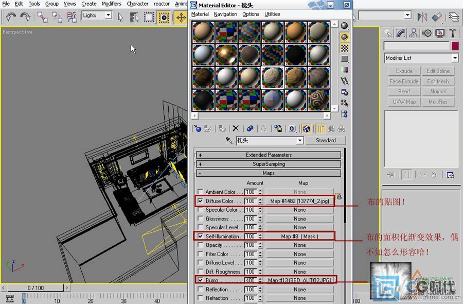Click the Reset Map/Mtl X icon

pyautogui.click(x=235, y=128)
